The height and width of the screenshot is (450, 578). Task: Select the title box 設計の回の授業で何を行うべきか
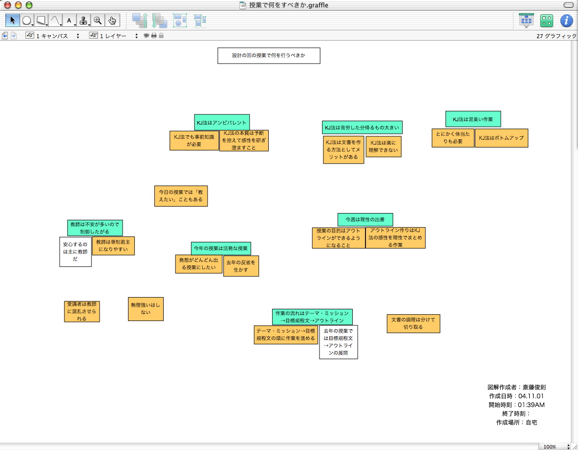click(269, 56)
